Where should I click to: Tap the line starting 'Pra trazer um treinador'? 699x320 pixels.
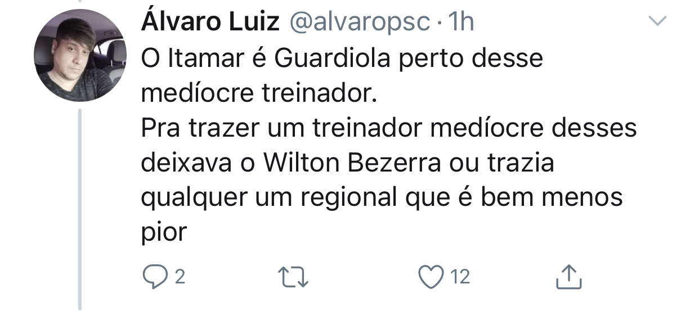(x=388, y=128)
